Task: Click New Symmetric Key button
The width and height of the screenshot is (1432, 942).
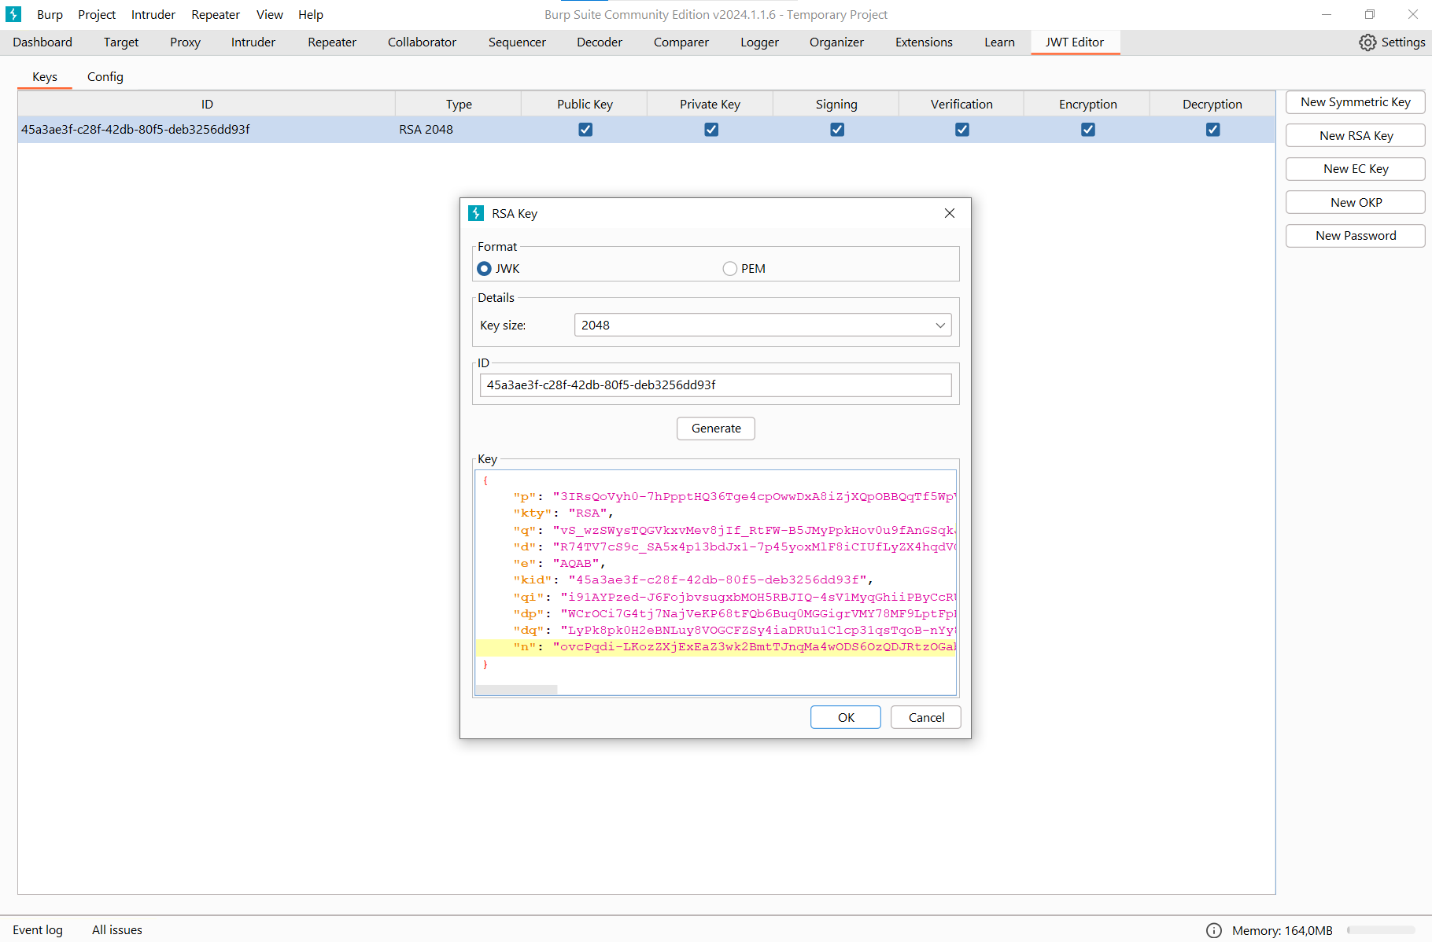Action: pos(1355,102)
